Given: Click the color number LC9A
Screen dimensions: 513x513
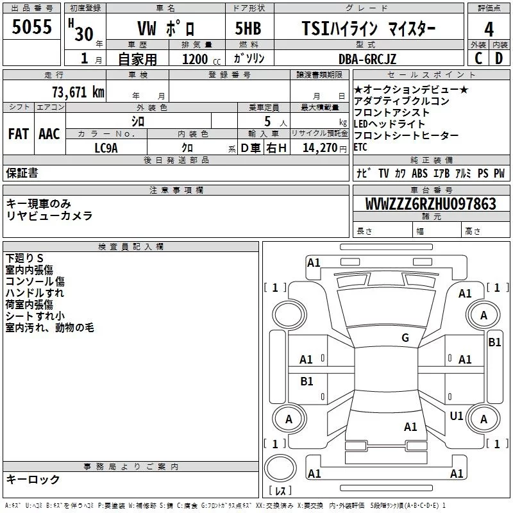Looking at the screenshot, I should (x=106, y=148).
